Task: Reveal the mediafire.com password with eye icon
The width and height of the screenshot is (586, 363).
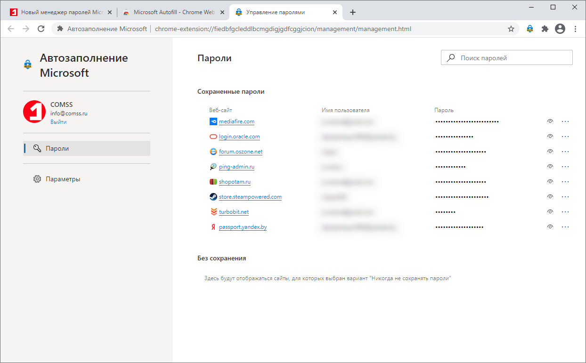Action: pyautogui.click(x=550, y=121)
